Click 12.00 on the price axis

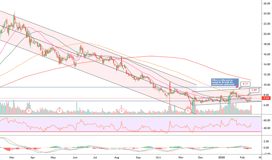(267, 74)
